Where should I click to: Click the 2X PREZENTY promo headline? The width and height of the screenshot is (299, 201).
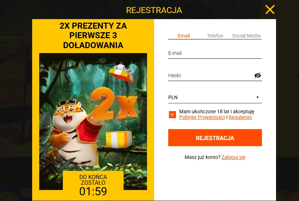pyautogui.click(x=93, y=35)
